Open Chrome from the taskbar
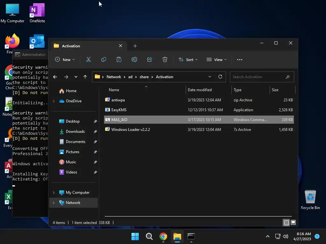The width and height of the screenshot is (326, 244). [163, 236]
